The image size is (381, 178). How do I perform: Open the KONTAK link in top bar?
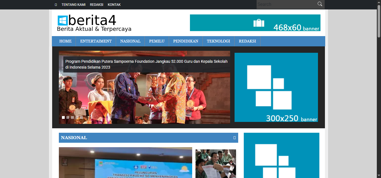coord(114,5)
